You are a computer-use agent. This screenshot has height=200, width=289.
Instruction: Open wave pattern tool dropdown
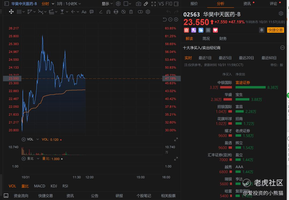[x=42, y=12]
